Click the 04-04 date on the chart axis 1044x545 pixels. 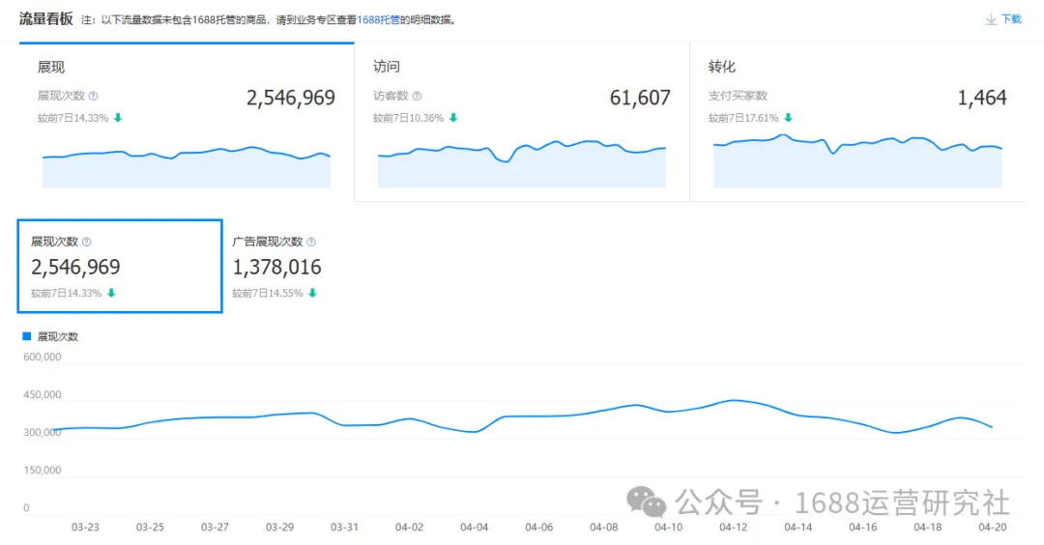coord(474,527)
